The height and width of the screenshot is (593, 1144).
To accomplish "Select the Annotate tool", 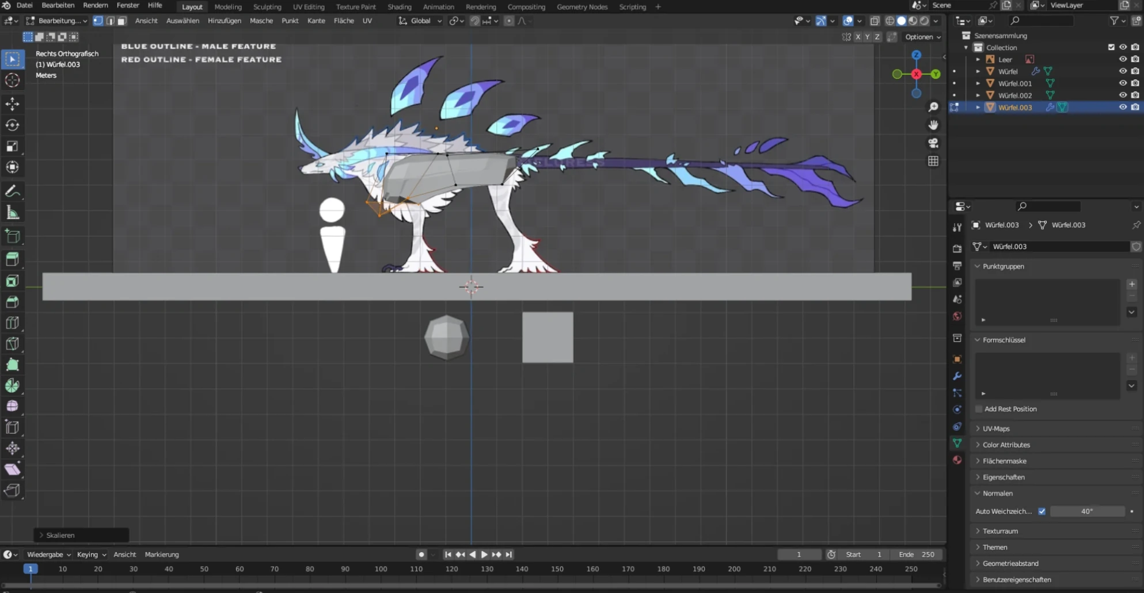I will tap(12, 191).
